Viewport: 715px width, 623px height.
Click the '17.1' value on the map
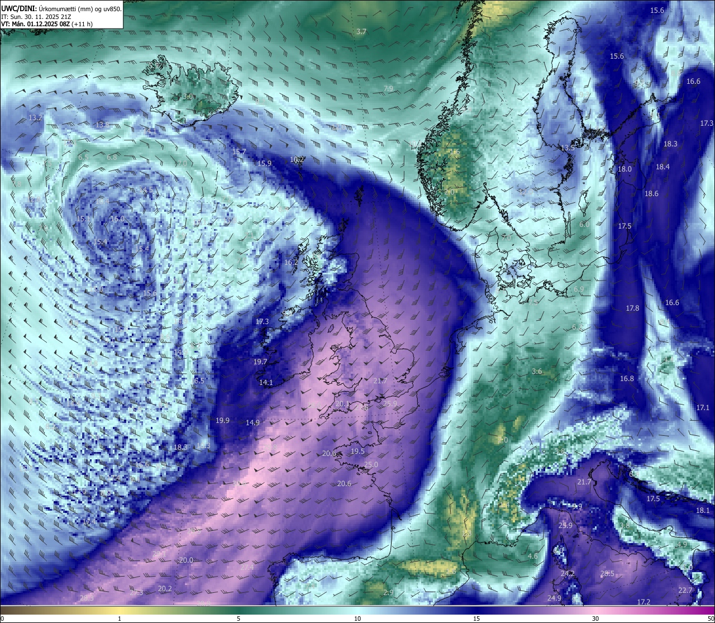tap(703, 408)
